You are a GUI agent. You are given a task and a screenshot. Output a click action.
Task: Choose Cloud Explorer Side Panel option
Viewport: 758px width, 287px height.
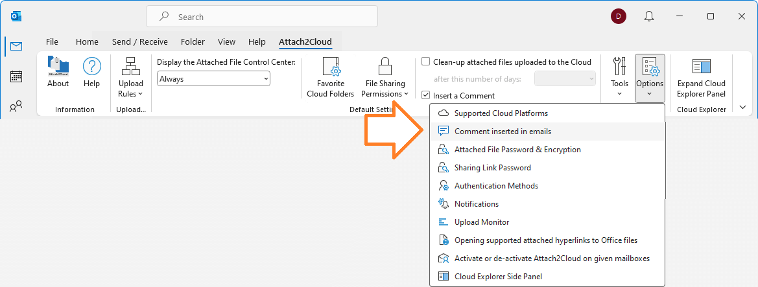coord(547,277)
